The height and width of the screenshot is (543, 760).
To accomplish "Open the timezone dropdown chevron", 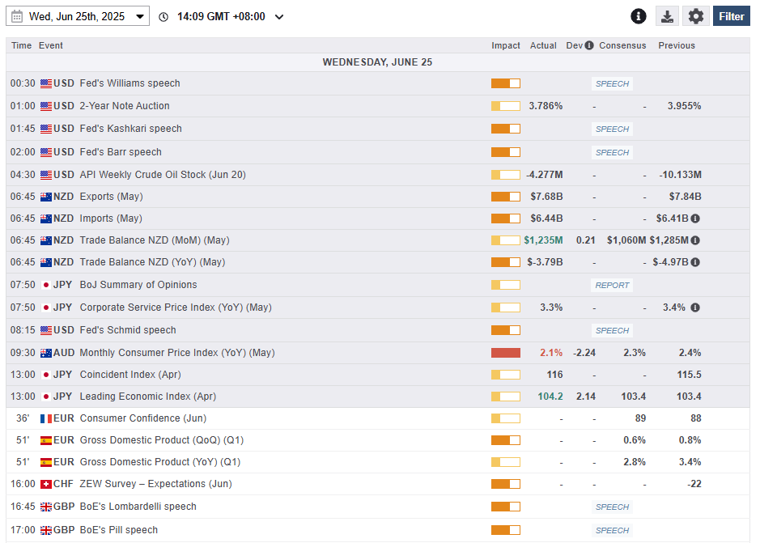I will pyautogui.click(x=279, y=15).
